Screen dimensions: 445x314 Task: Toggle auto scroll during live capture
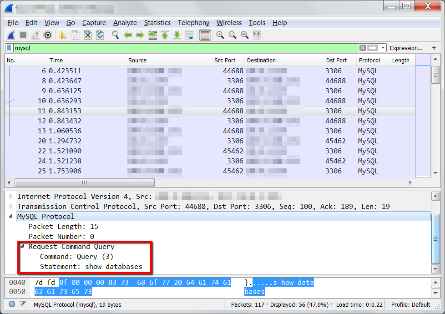point(189,35)
